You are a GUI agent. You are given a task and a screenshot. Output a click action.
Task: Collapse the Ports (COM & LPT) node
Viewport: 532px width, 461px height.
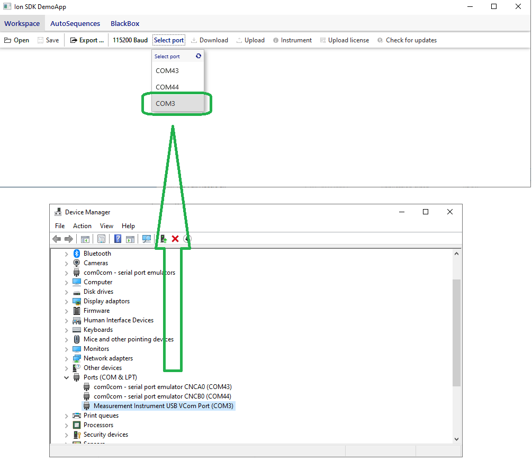click(x=66, y=377)
